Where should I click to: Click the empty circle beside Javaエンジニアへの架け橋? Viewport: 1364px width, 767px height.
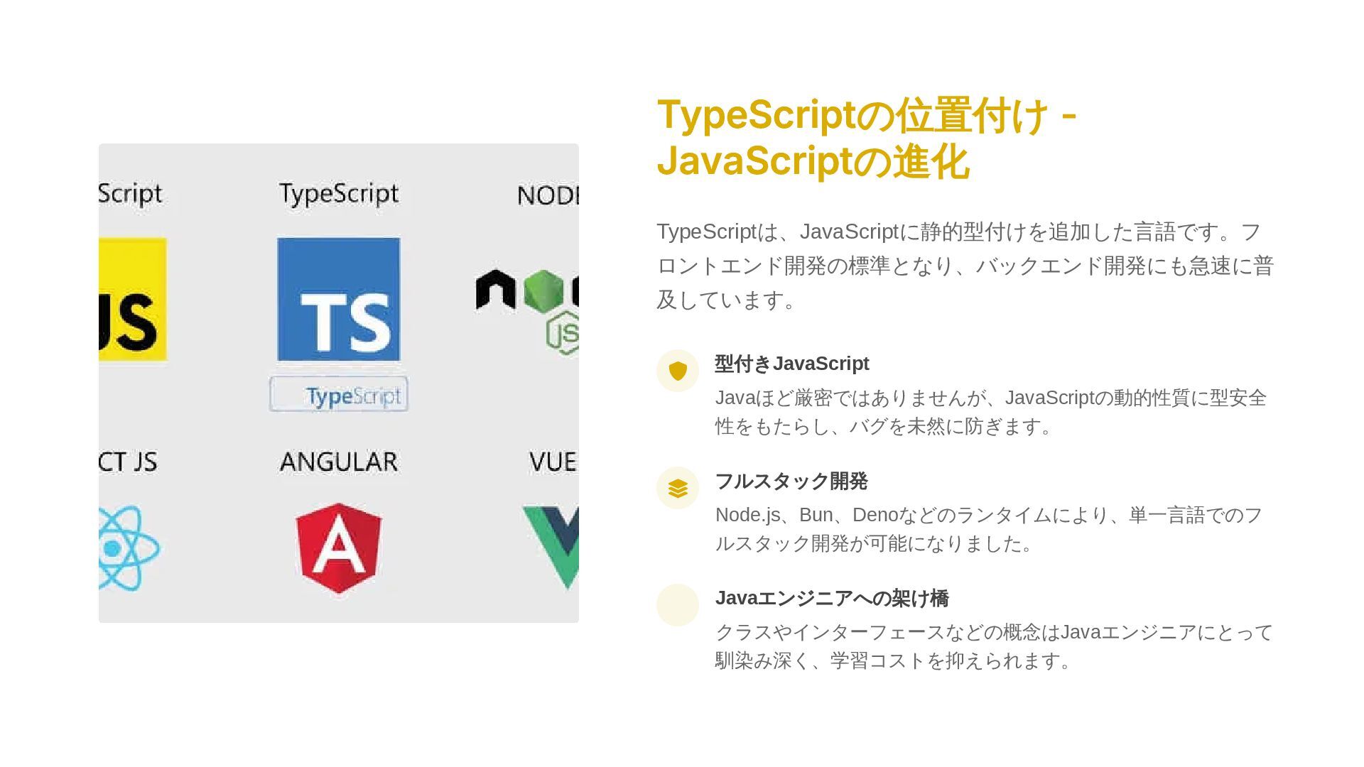point(678,605)
